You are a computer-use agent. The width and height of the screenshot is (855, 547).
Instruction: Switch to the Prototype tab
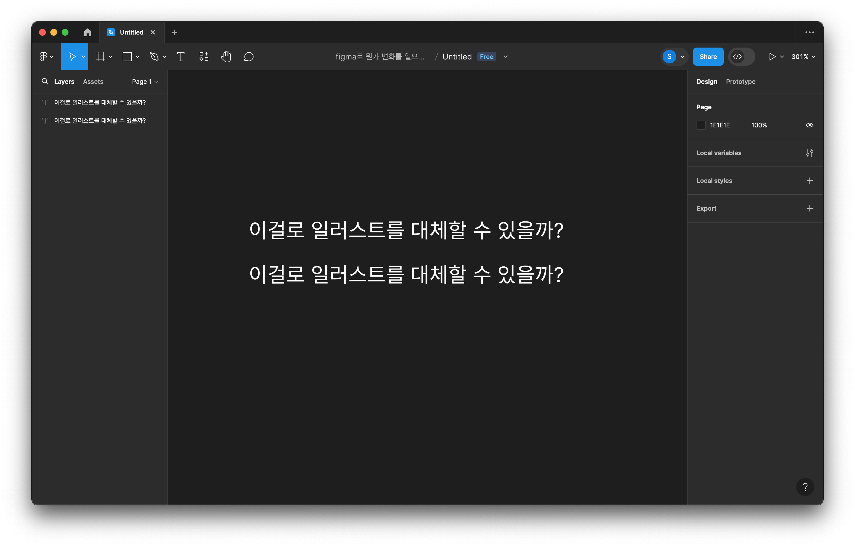(x=740, y=82)
